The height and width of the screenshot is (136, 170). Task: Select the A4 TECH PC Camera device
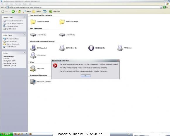tap(41, 82)
